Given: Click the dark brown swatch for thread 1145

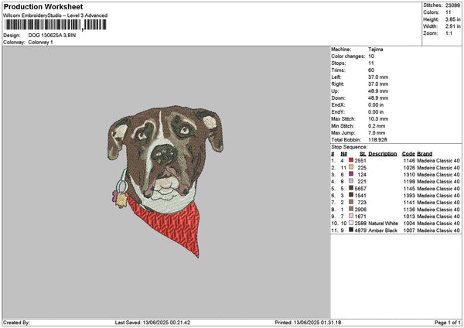Looking at the screenshot, I should [352, 188].
